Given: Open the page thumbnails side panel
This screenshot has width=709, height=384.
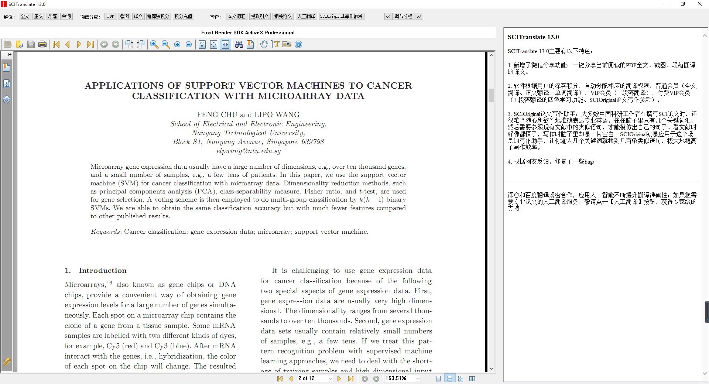Looking at the screenshot, I should point(7,84).
